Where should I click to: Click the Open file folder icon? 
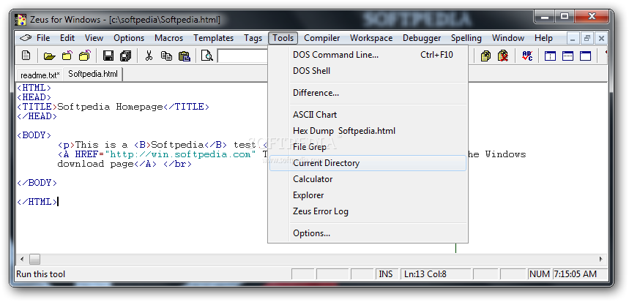[49, 56]
